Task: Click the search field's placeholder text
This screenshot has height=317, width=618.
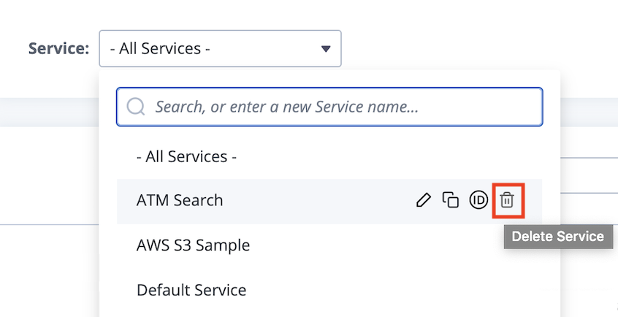Action: pyautogui.click(x=286, y=107)
